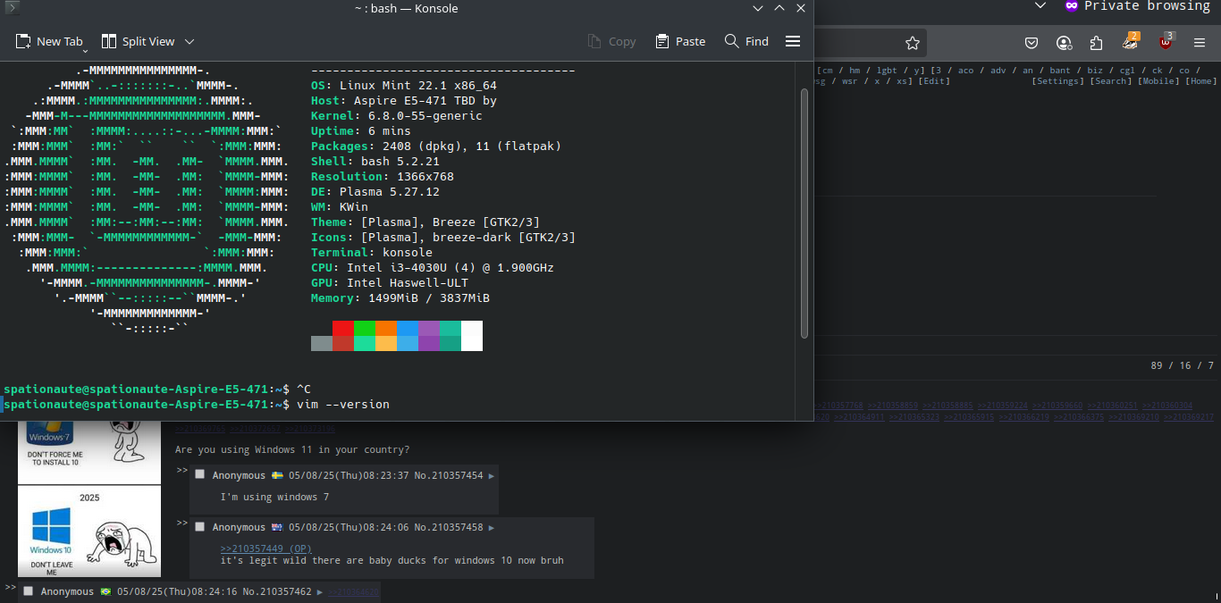The height and width of the screenshot is (603, 1221).
Task: Click the Privacy Badger extension icon
Action: 1131,42
